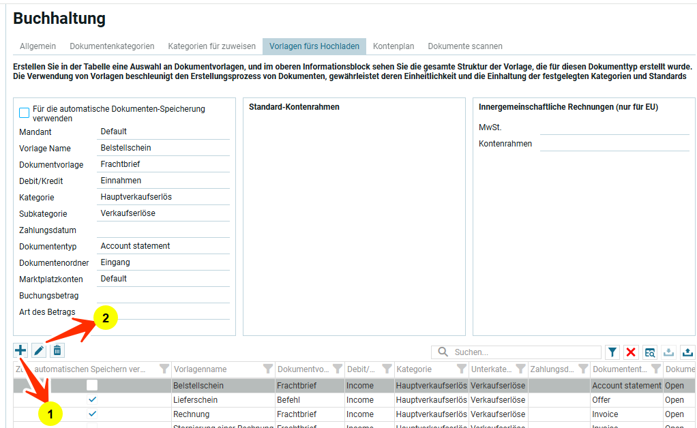The width and height of the screenshot is (697, 428).
Task: Click the rightmost upload icon in the toolbar
Action: pos(687,352)
